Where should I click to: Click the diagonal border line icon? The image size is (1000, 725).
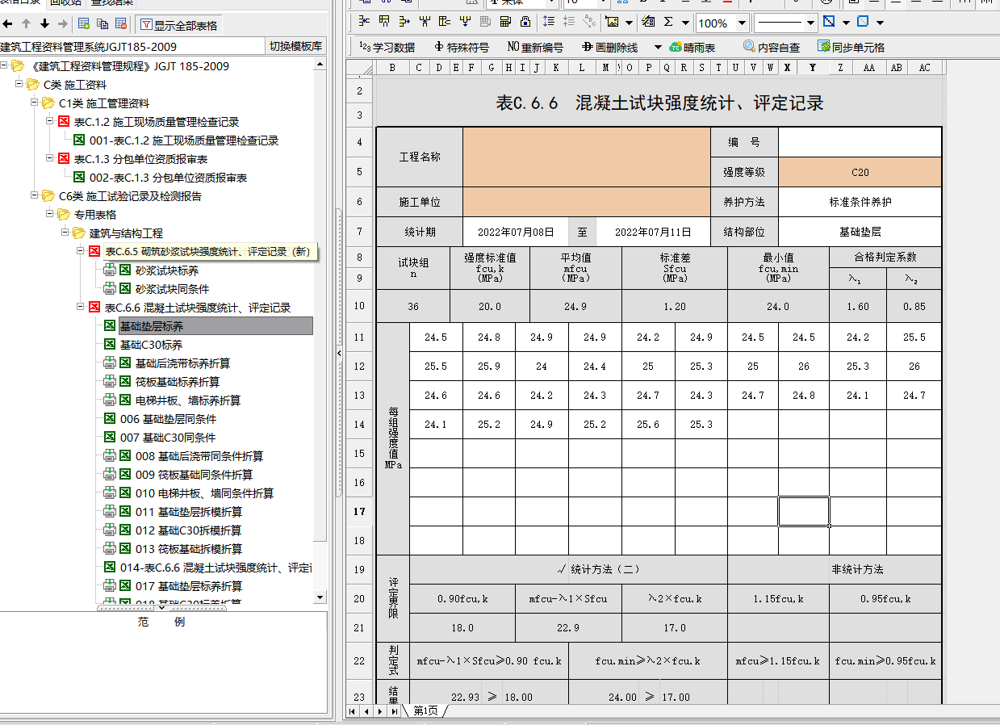pos(829,22)
